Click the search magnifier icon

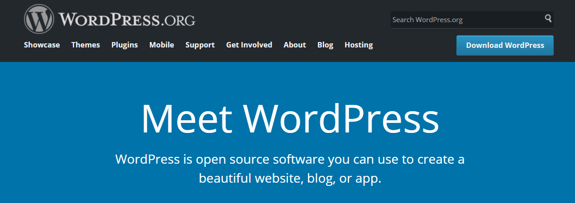548,19
